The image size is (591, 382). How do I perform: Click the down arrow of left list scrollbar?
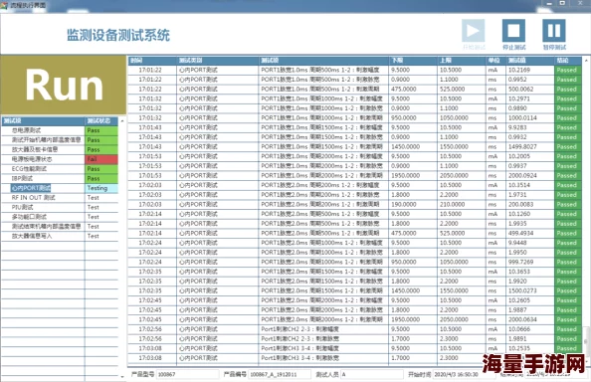[x=122, y=376]
